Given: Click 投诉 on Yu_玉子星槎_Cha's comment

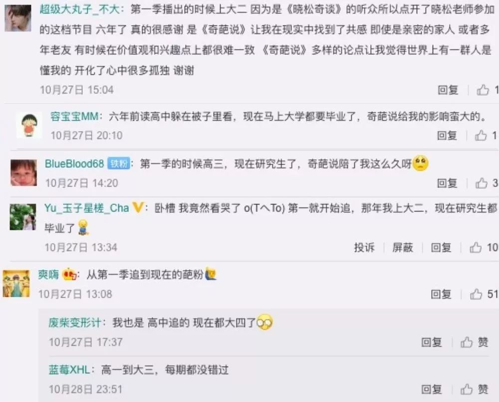Looking at the screenshot, I should click(364, 247).
